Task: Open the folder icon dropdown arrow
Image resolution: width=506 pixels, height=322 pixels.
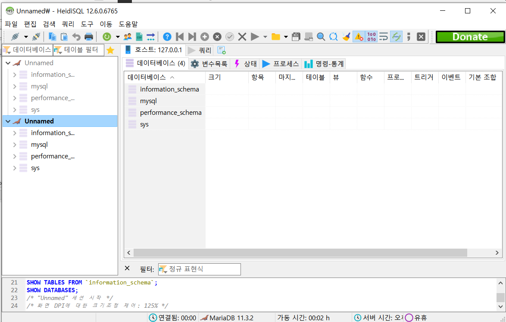Action: coord(286,37)
